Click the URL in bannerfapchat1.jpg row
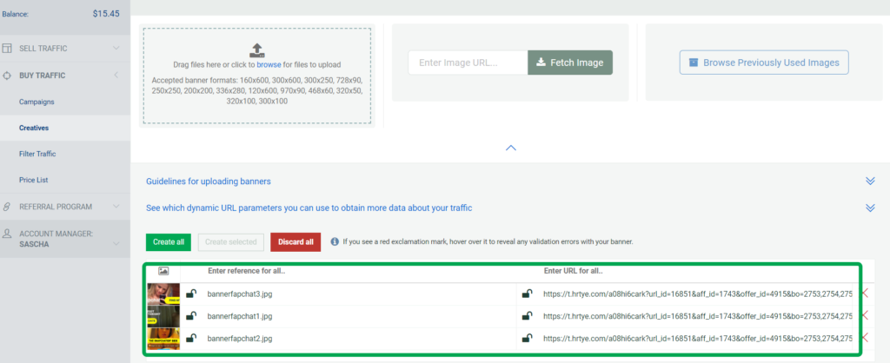The image size is (890, 363). pos(698,316)
